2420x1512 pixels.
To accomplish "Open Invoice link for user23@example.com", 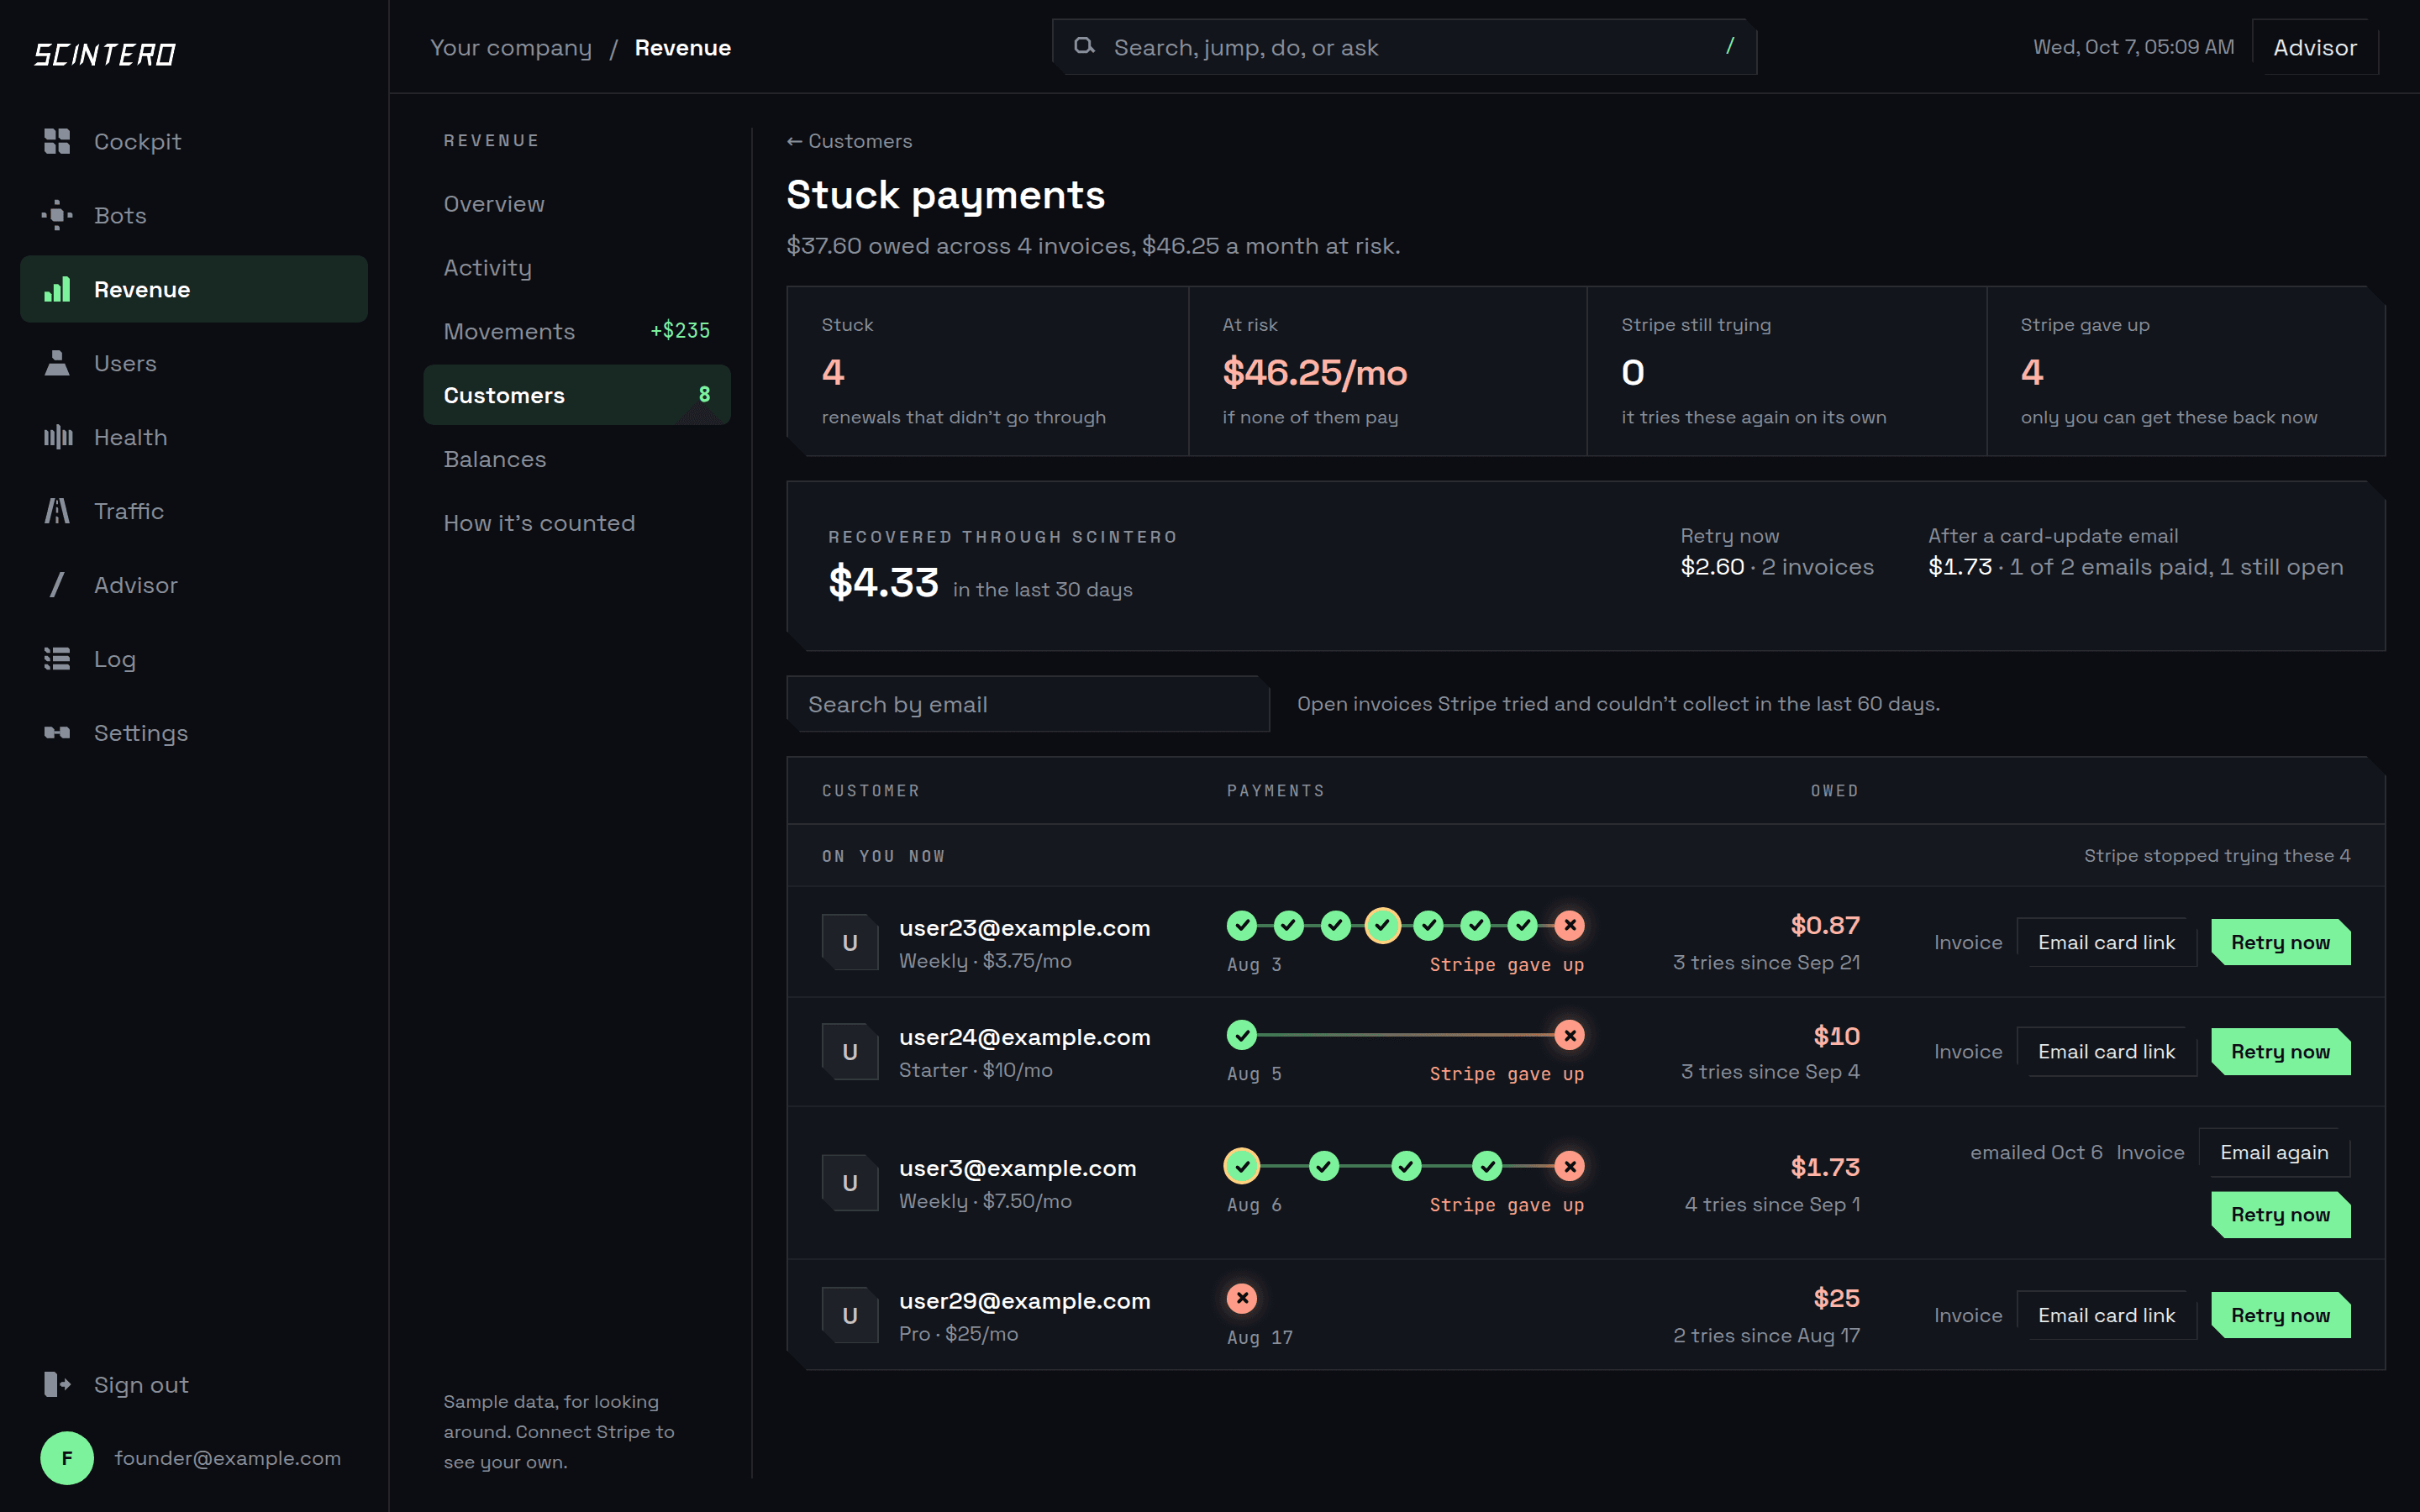I will 1968,942.
